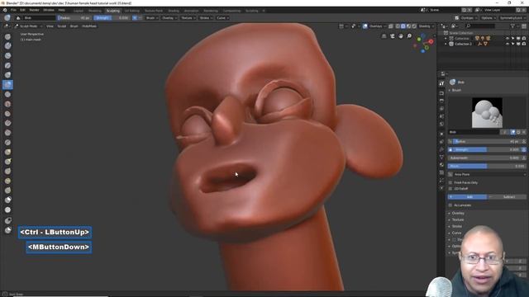Click the Blob brush preview thumbnail
Screen dimensions: 529x297
[x=487, y=113]
